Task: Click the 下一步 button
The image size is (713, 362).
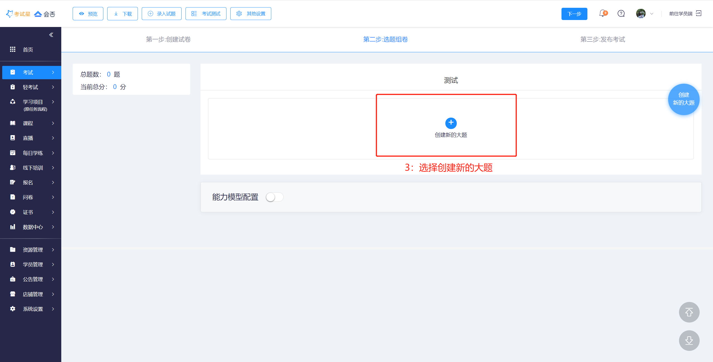Action: tap(574, 14)
